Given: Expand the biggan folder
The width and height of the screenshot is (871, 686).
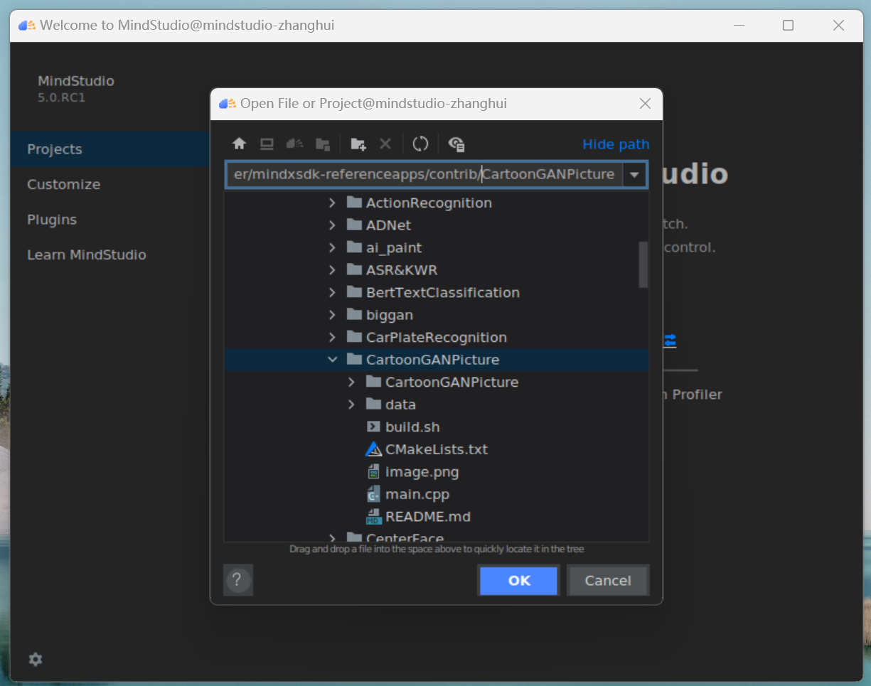Looking at the screenshot, I should (x=332, y=315).
